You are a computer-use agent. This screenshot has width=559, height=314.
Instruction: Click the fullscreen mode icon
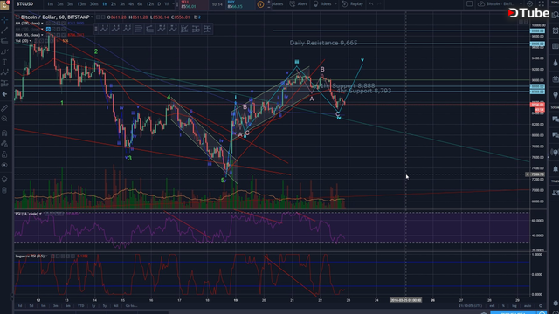(542, 3)
